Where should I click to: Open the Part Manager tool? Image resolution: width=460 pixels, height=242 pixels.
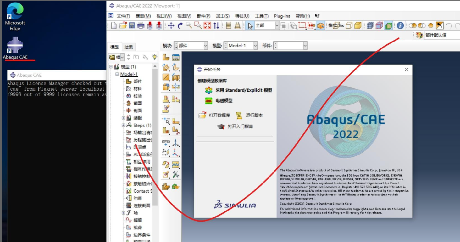(175, 57)
